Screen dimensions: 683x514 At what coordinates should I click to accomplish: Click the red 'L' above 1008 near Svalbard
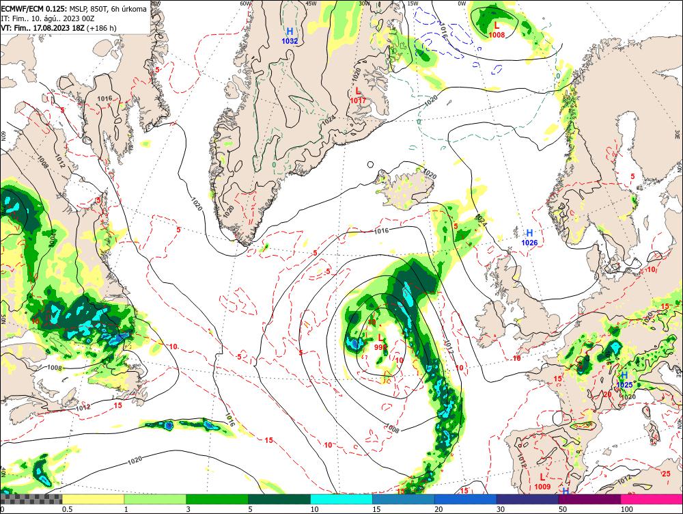pyautogui.click(x=497, y=26)
